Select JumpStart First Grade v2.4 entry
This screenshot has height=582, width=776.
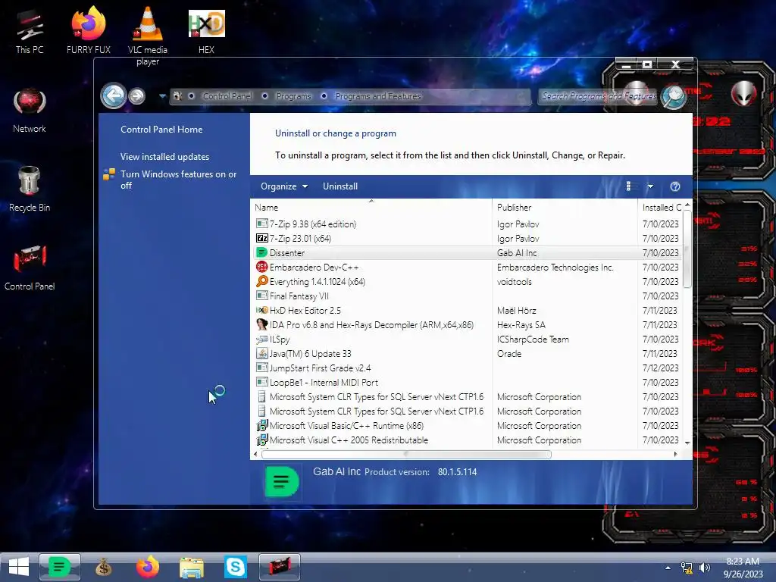point(467,368)
